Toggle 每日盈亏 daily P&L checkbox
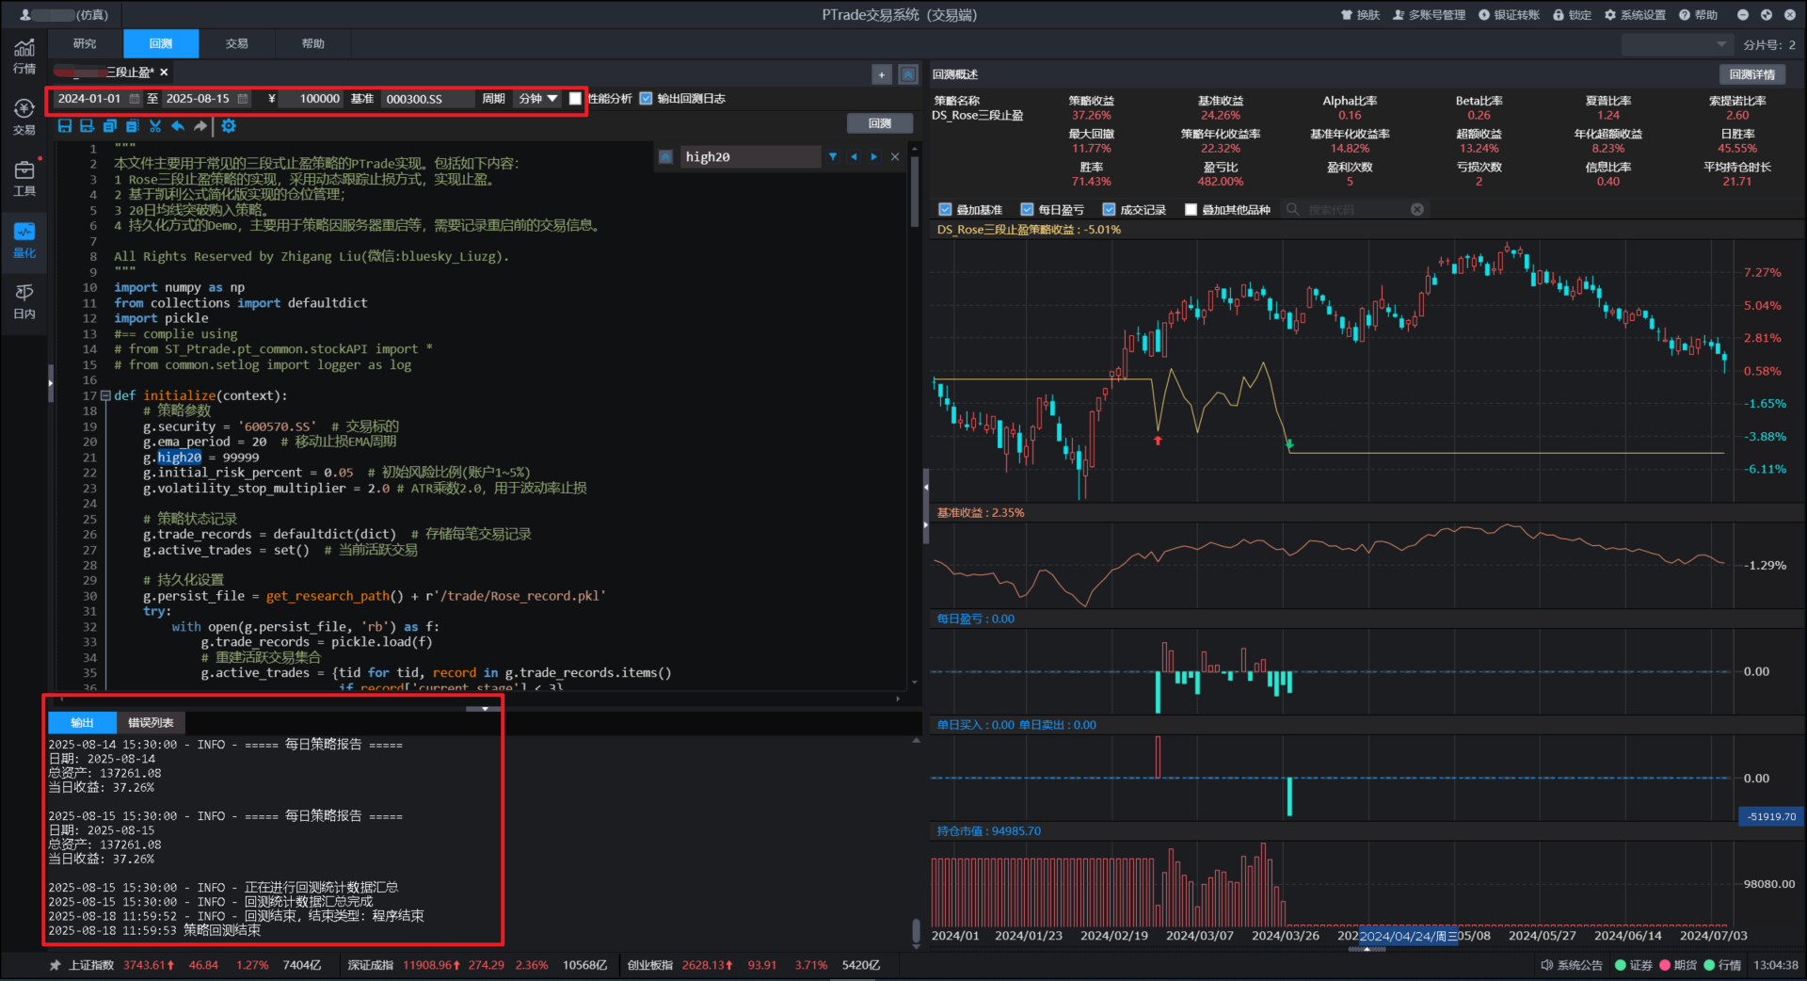The width and height of the screenshot is (1807, 981). [x=1027, y=210]
